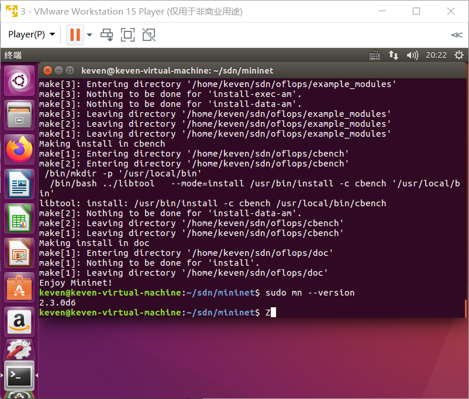Open Ubuntu Software Center

[x=19, y=287]
